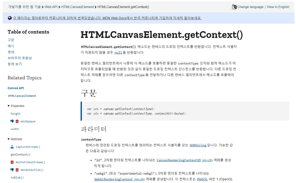This screenshot has width=296, height=183.
Task: Click the syntax code block
Action: [185, 111]
